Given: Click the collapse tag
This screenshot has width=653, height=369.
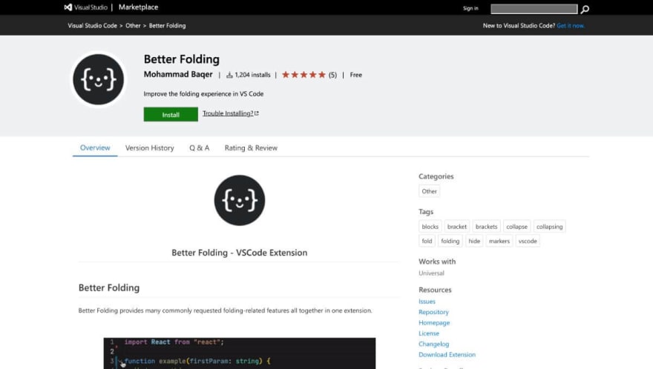Looking at the screenshot, I should coord(516,227).
